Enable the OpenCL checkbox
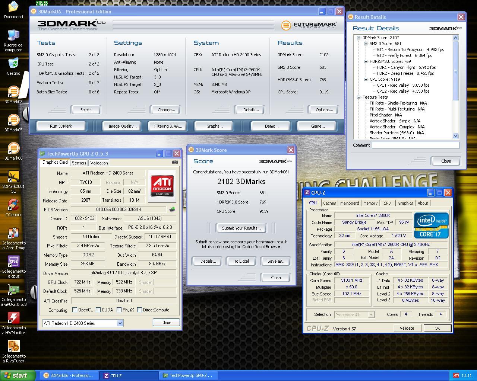 tap(75, 310)
